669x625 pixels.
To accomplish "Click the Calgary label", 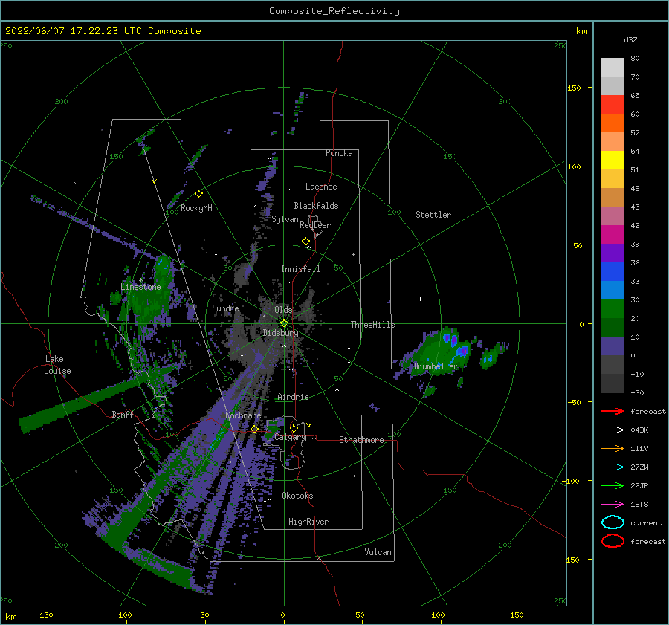I will pos(290,437).
